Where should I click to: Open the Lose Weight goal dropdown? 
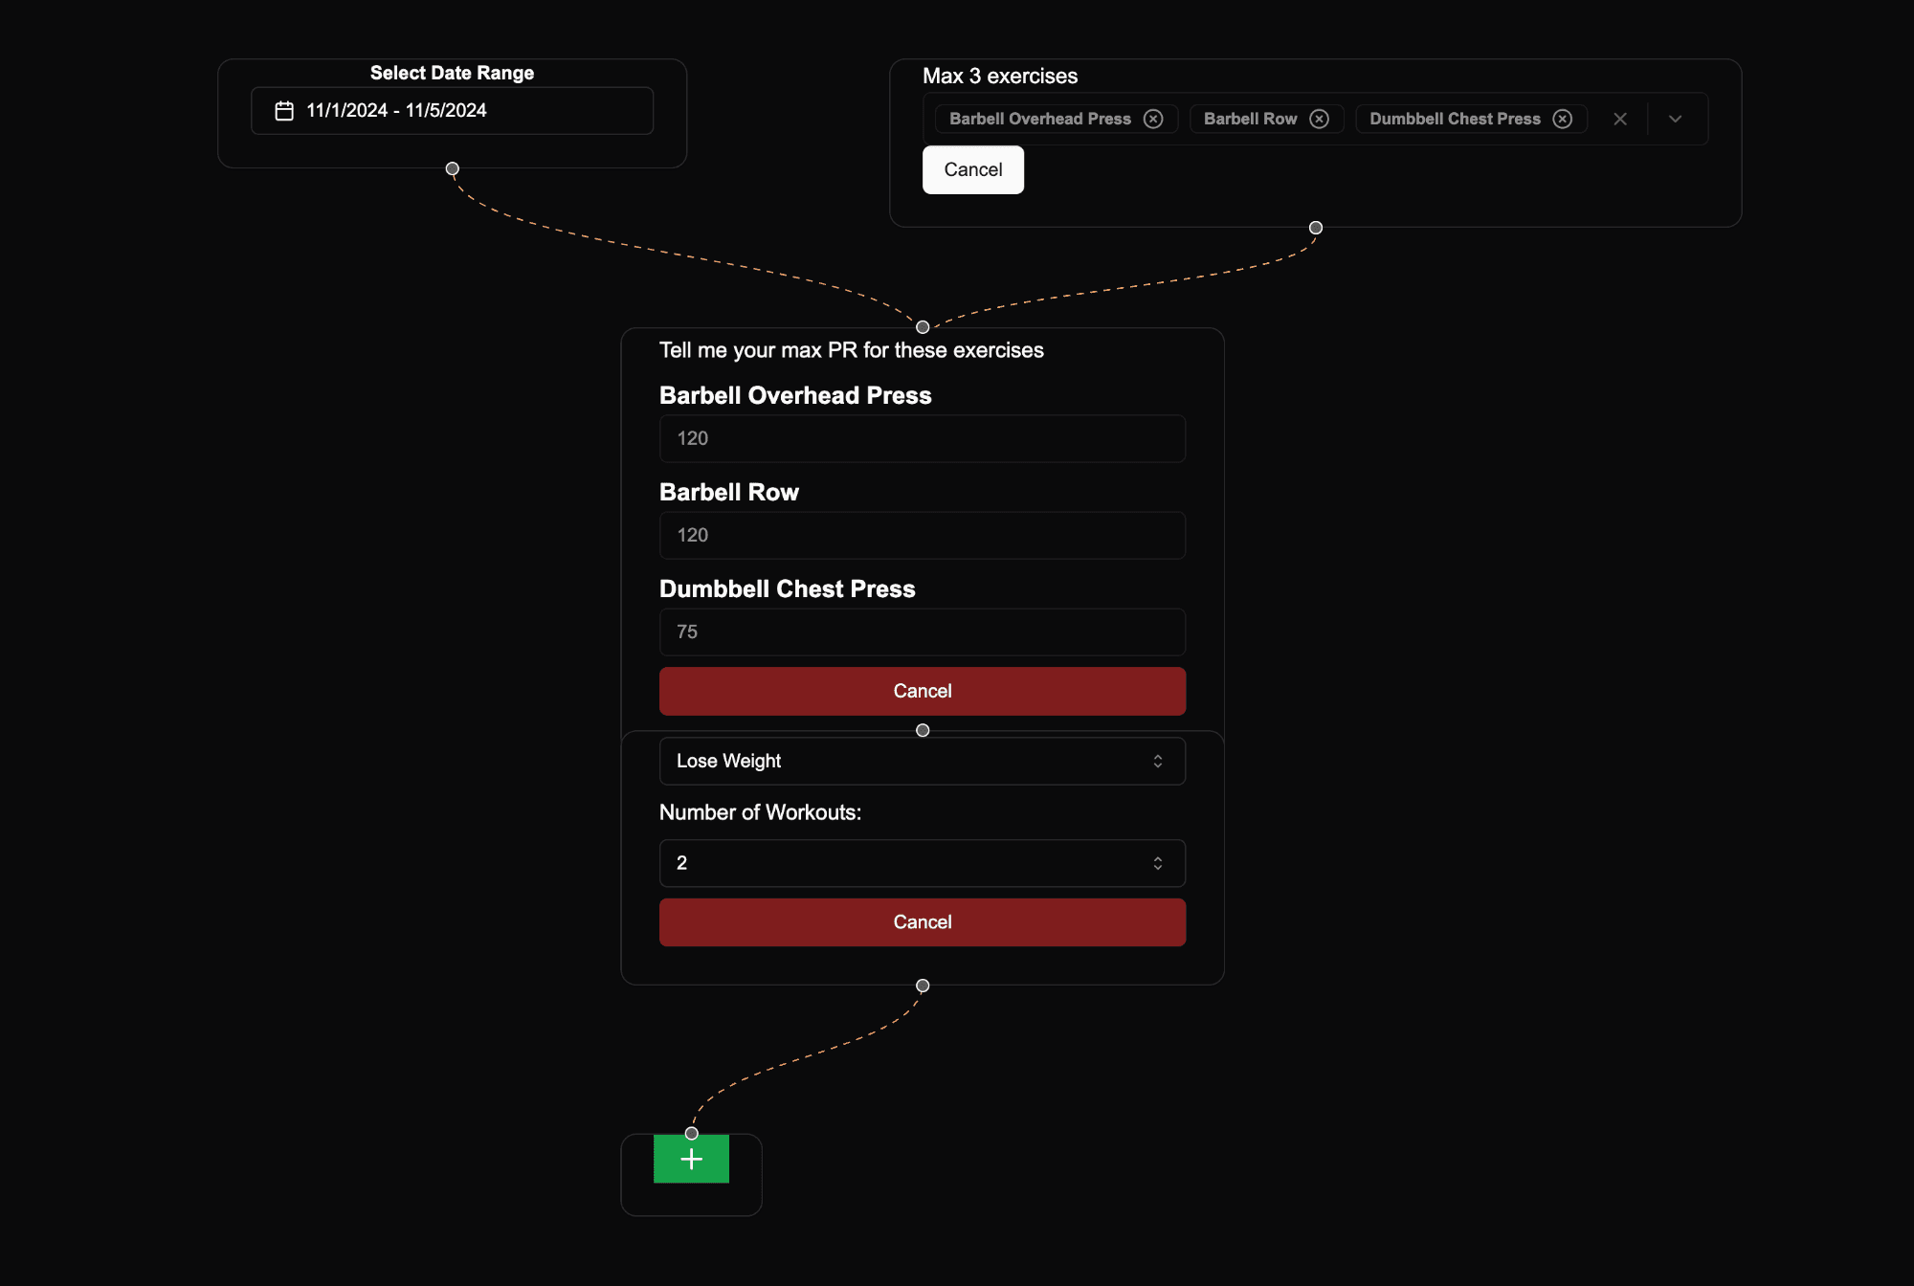923,761
